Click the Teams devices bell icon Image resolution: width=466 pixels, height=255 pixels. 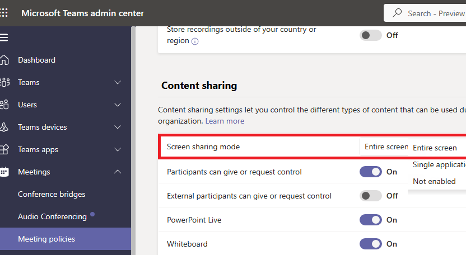point(4,127)
